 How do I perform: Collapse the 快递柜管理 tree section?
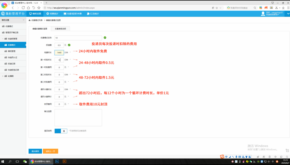3,39
